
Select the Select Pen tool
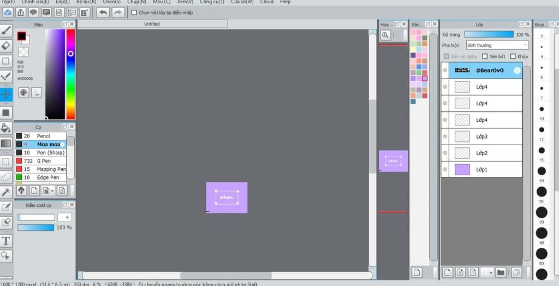(x=6, y=207)
